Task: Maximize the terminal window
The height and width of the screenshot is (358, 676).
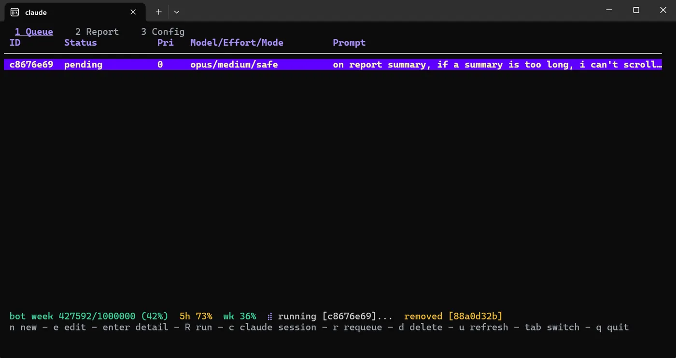Action: 636,10
